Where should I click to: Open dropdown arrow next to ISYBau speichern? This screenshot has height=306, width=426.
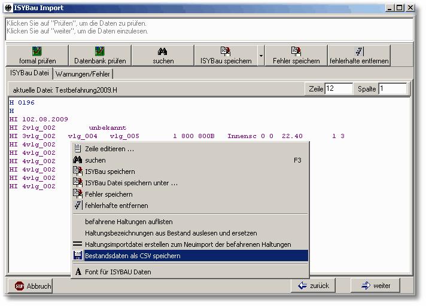click(261, 56)
